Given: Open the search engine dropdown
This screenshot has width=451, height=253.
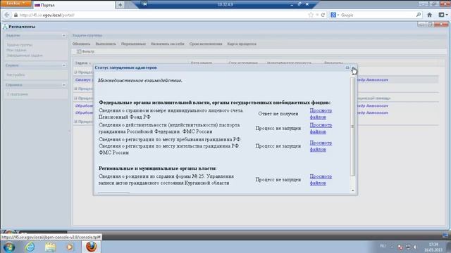Looking at the screenshot, I should (x=335, y=15).
